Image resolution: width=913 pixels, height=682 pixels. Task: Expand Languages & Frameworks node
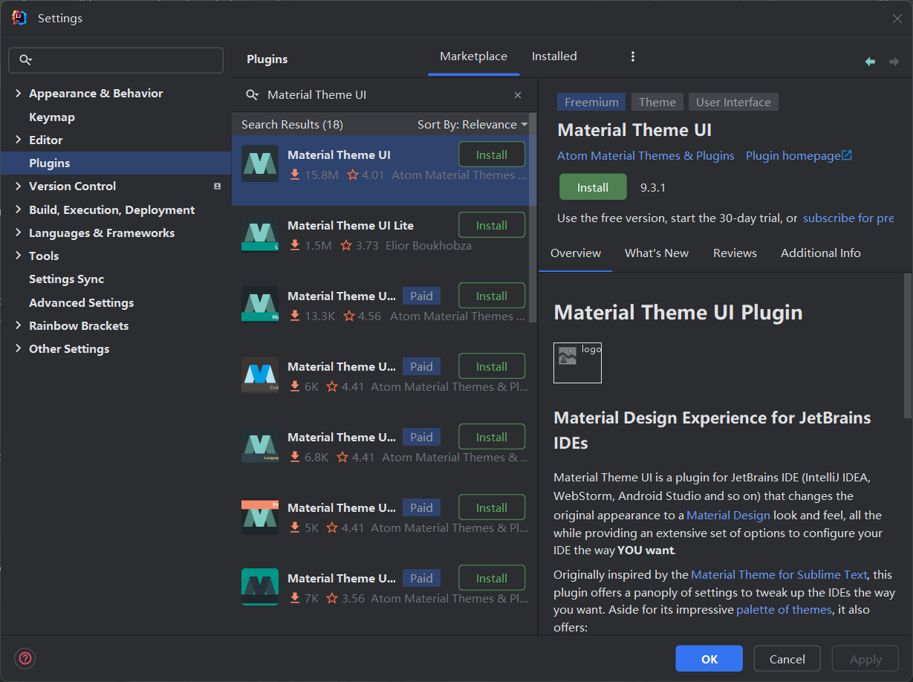19,233
